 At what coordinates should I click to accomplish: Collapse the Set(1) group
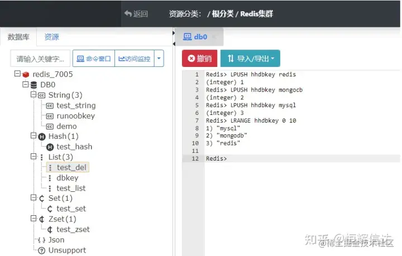(33, 197)
